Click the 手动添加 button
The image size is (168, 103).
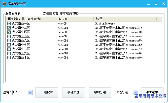(74, 92)
